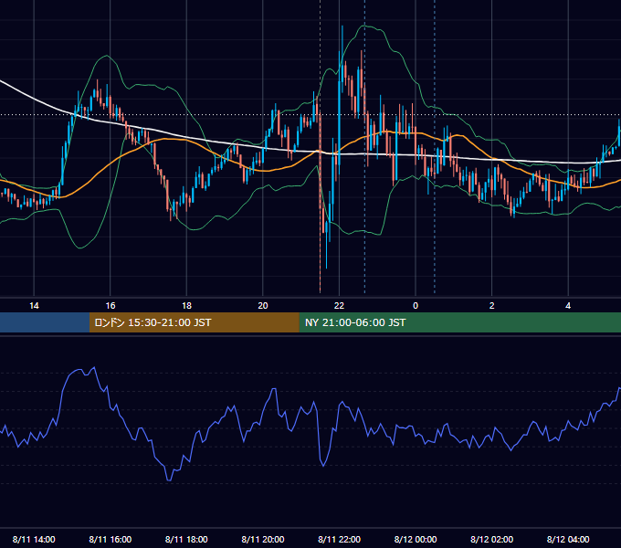The image size is (621, 548).
Task: Click the 8/11 20:00 label on oscillator axis
Action: click(263, 539)
